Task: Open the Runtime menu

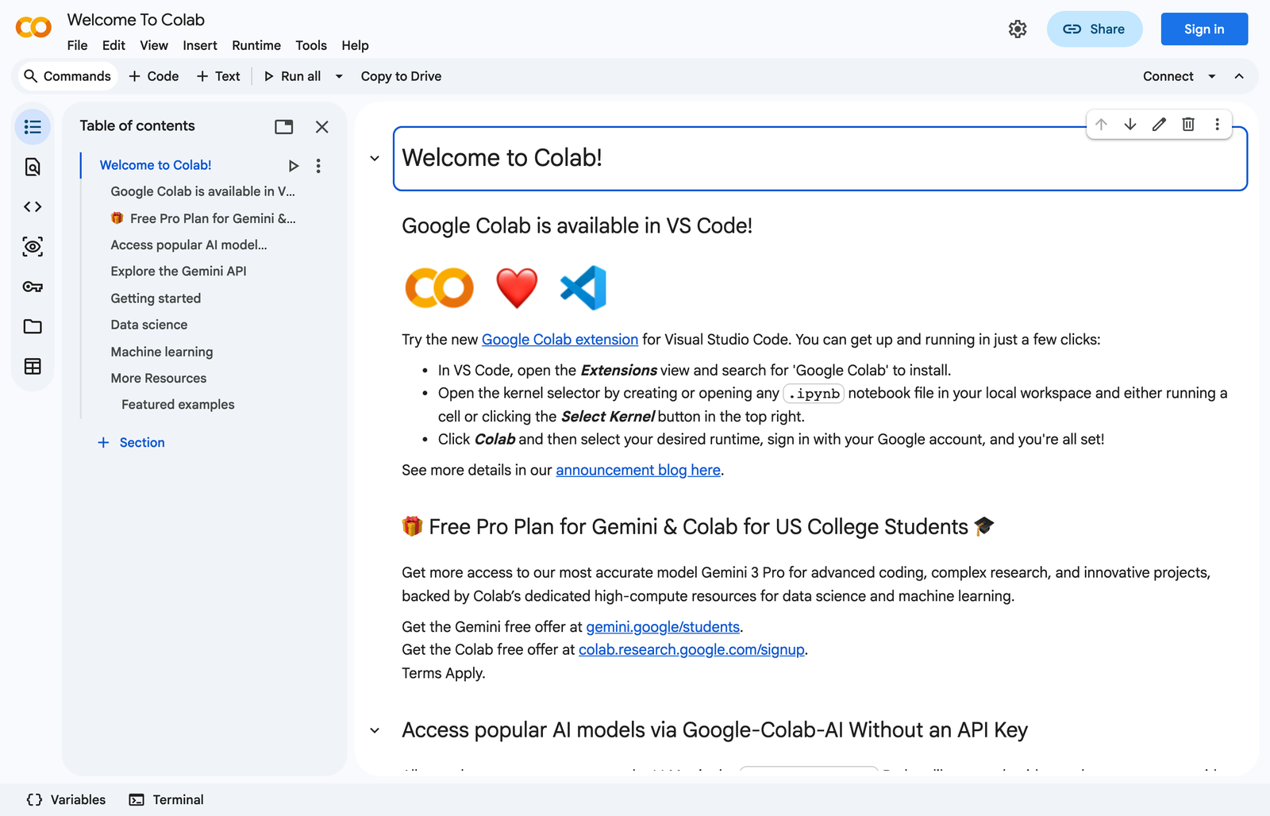Action: 256,45
